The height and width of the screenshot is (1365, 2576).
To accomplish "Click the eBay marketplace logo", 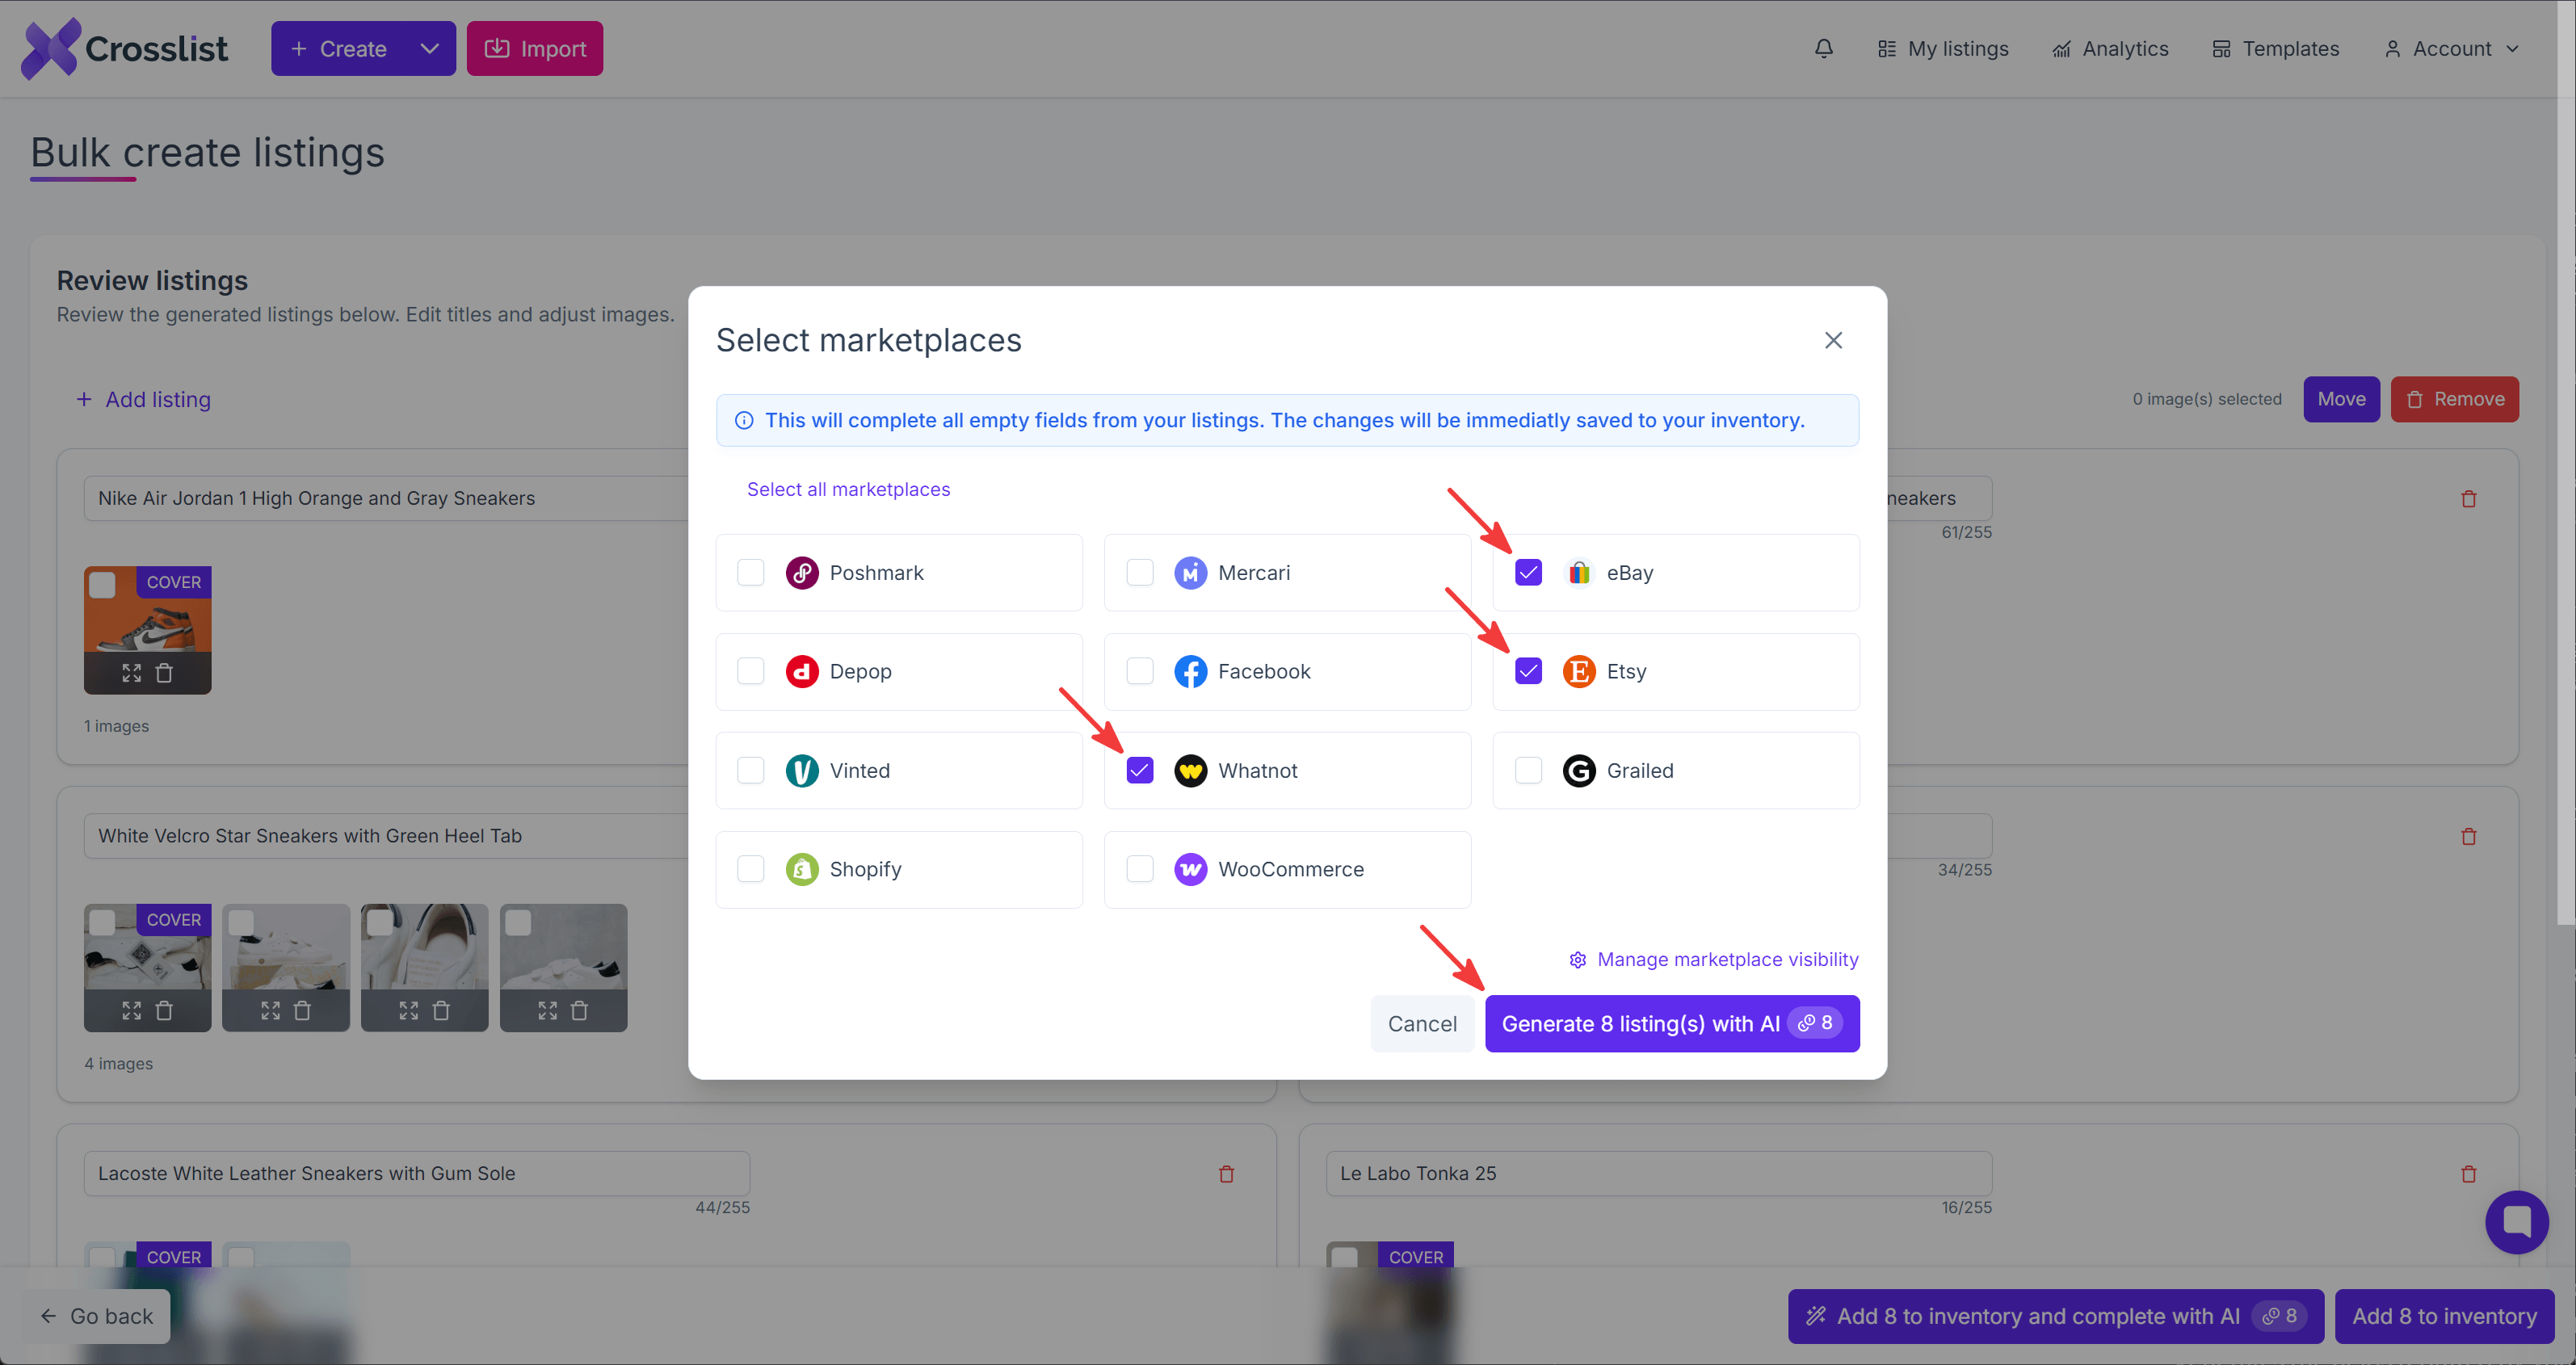I will click(x=1579, y=573).
